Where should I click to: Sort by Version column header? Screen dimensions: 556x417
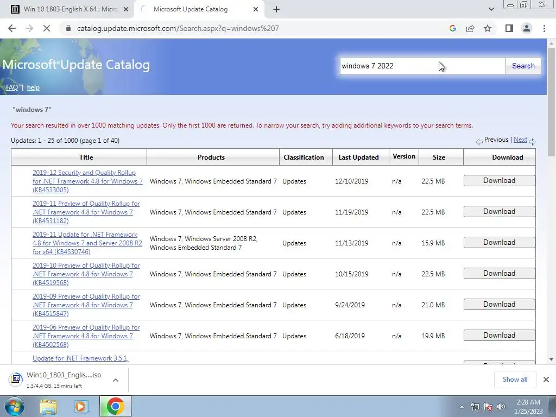404,156
